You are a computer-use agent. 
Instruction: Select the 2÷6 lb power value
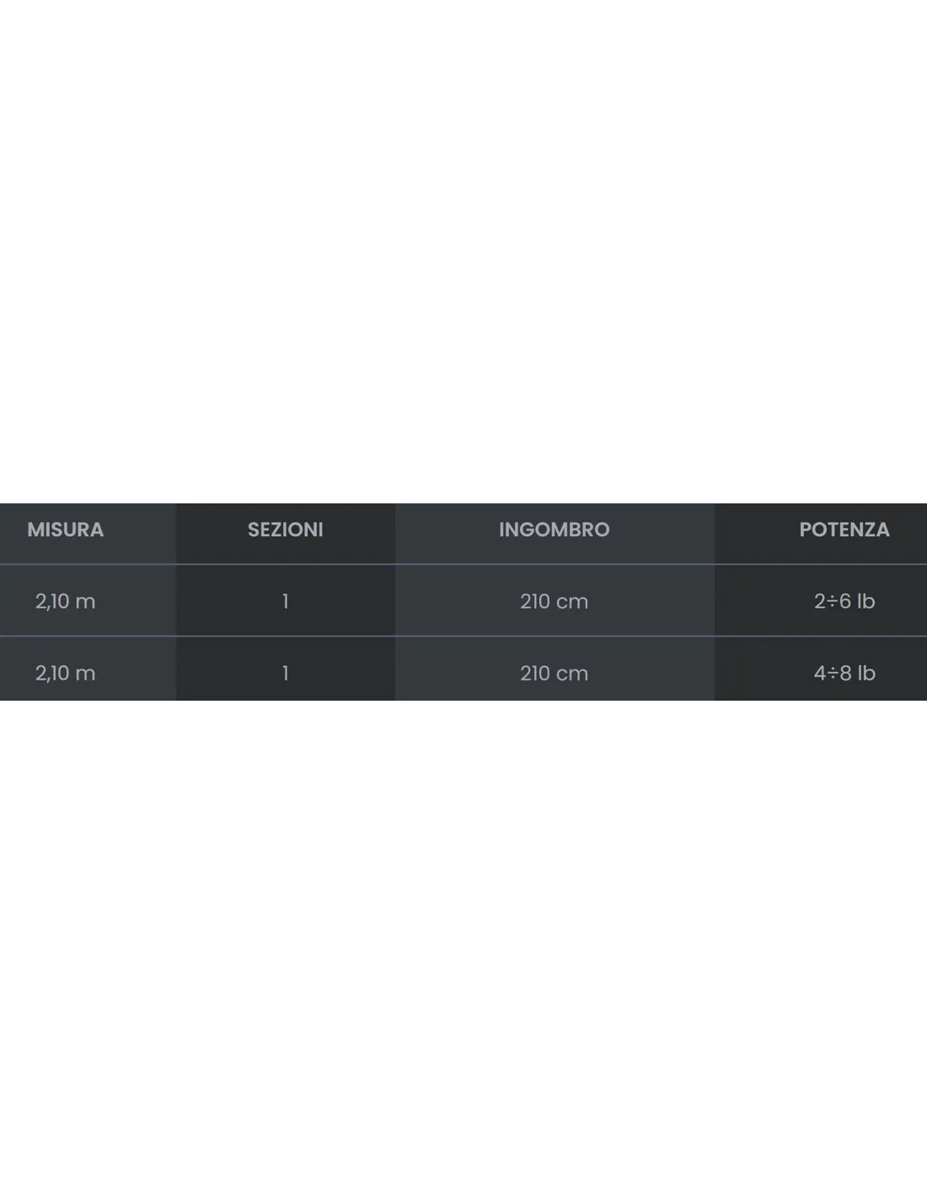tap(844, 601)
